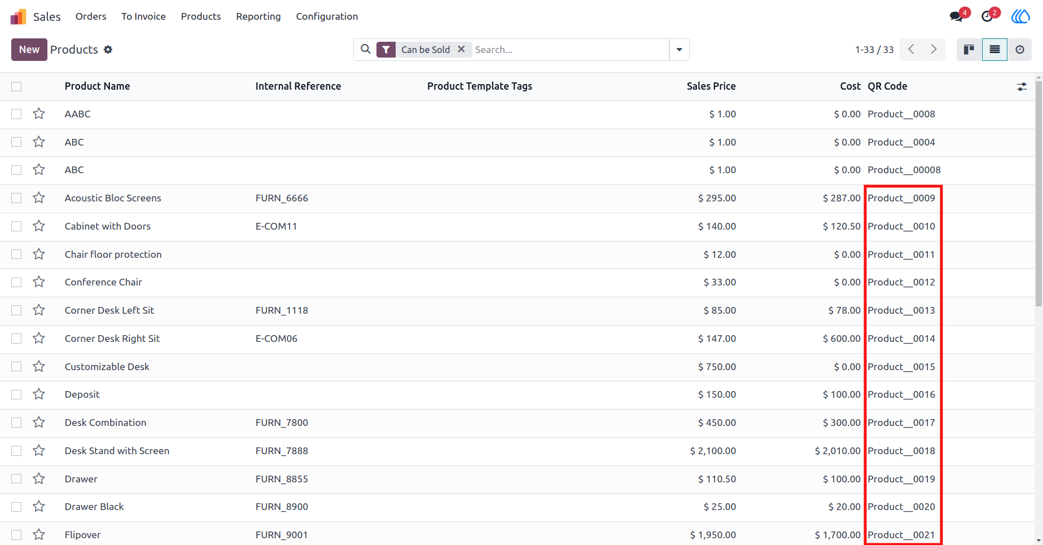Check the Customizable Desk checkbox
The image size is (1043, 545).
(x=16, y=367)
